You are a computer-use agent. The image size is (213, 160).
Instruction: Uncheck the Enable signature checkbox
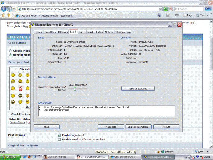point(59,135)
